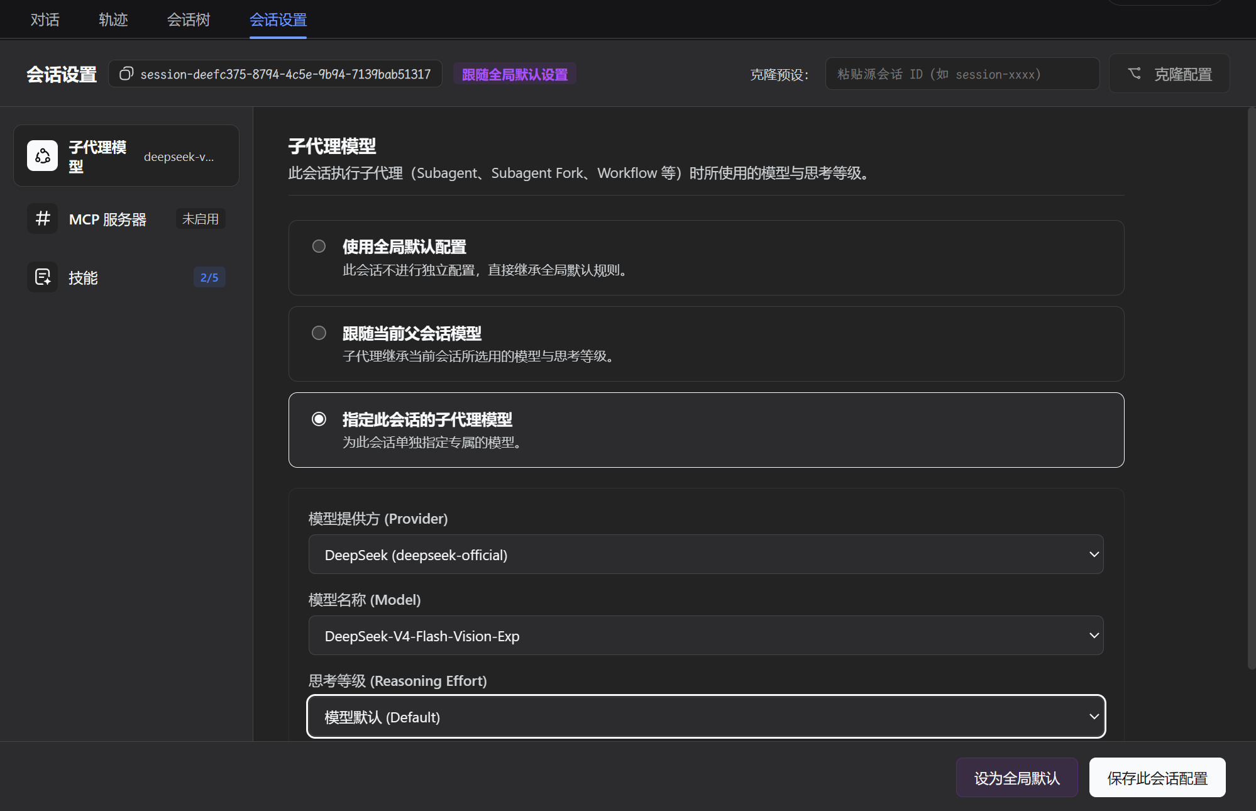Open MCP 服务器 sidebar section
1256x811 pixels.
click(x=126, y=219)
